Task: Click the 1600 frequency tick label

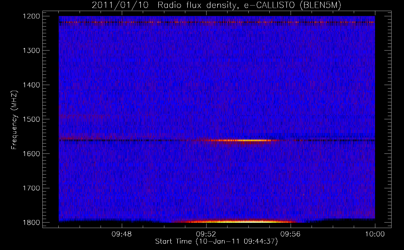Action: coord(31,154)
